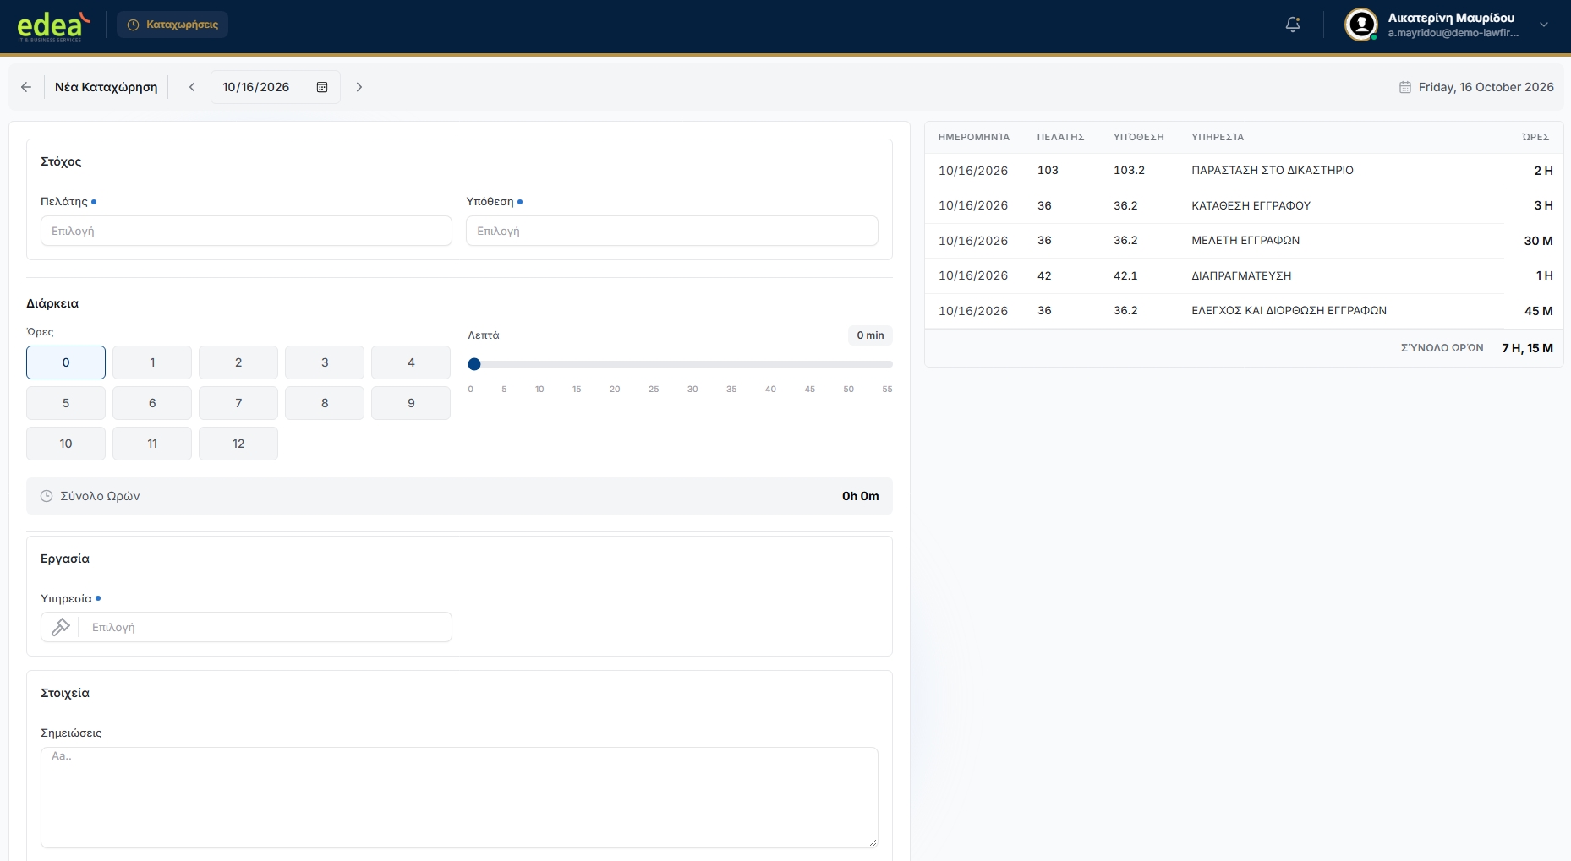Click the edea logo
Viewport: 1571px width, 861px height.
52,26
